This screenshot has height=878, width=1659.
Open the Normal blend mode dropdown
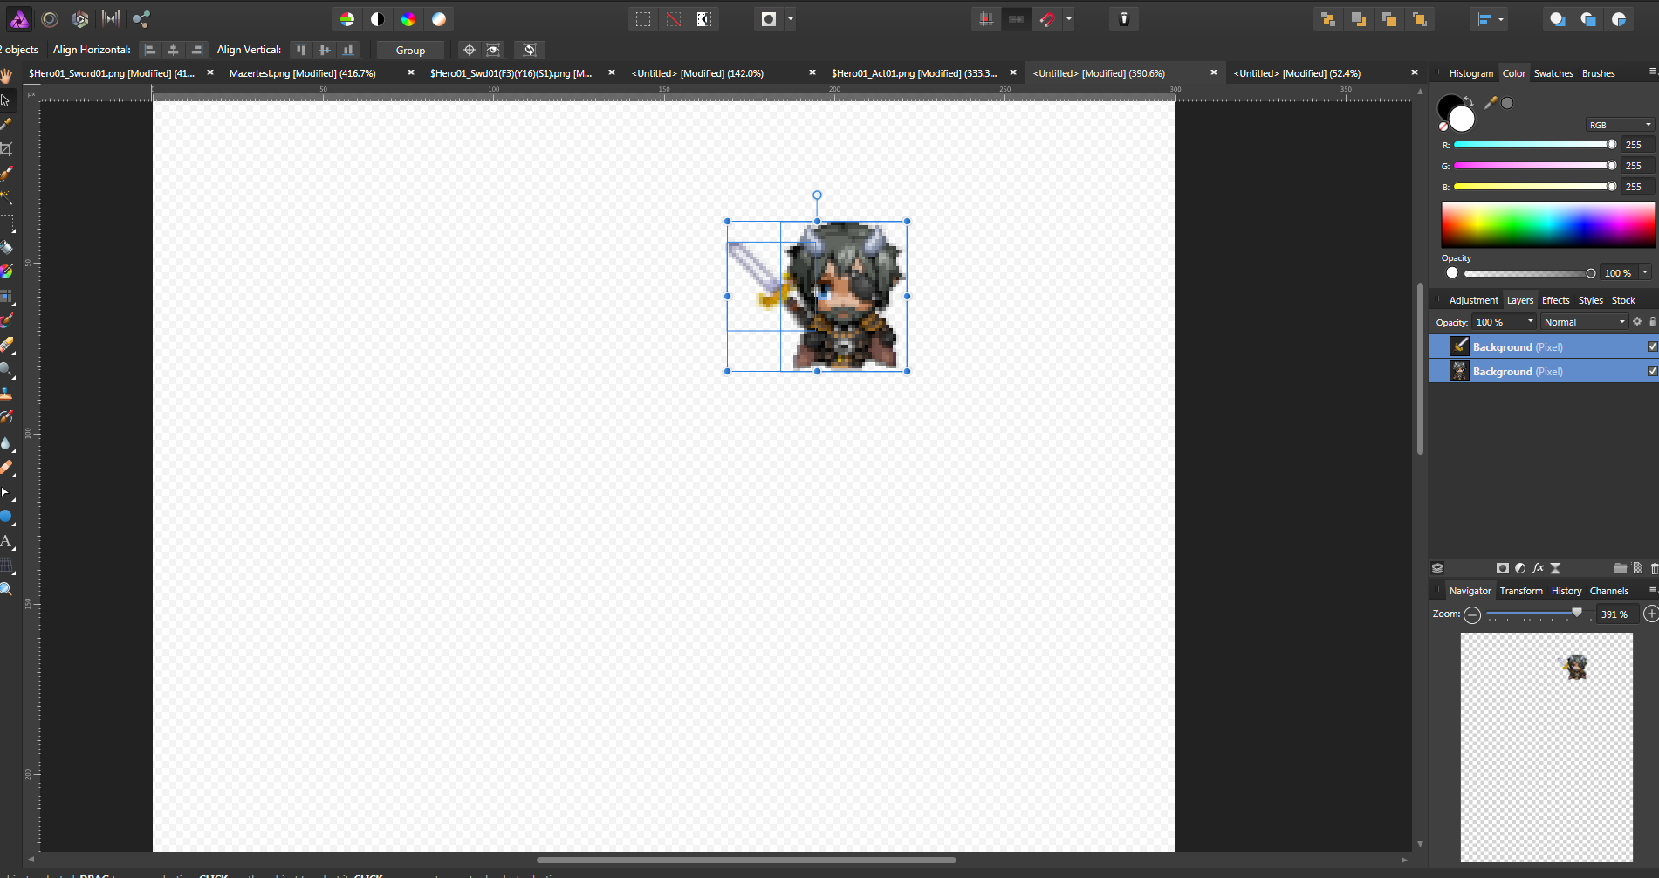[x=1584, y=322]
